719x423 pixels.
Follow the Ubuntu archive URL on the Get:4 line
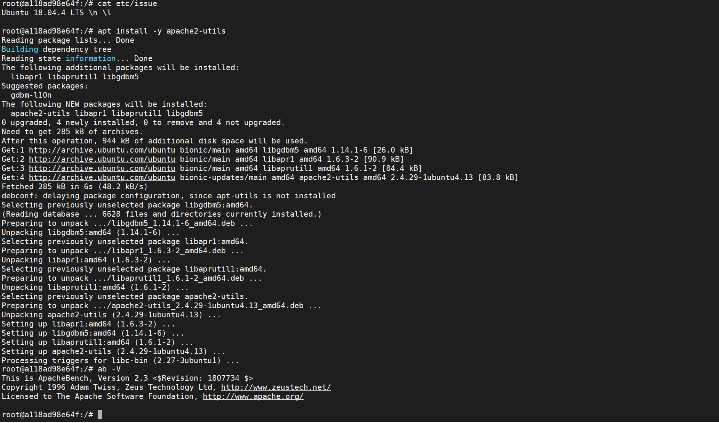pyautogui.click(x=102, y=178)
